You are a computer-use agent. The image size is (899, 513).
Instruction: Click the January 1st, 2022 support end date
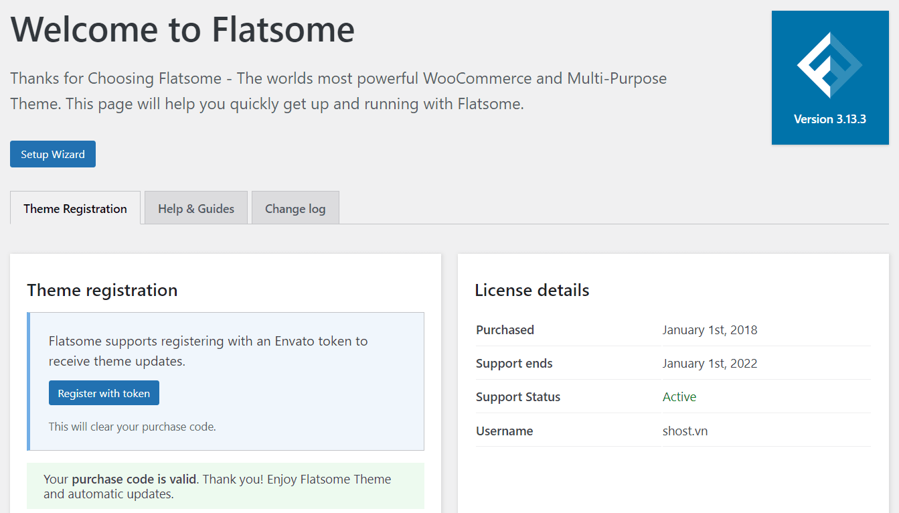click(710, 363)
